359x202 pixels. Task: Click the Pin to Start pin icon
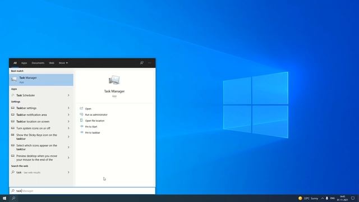[x=81, y=126]
